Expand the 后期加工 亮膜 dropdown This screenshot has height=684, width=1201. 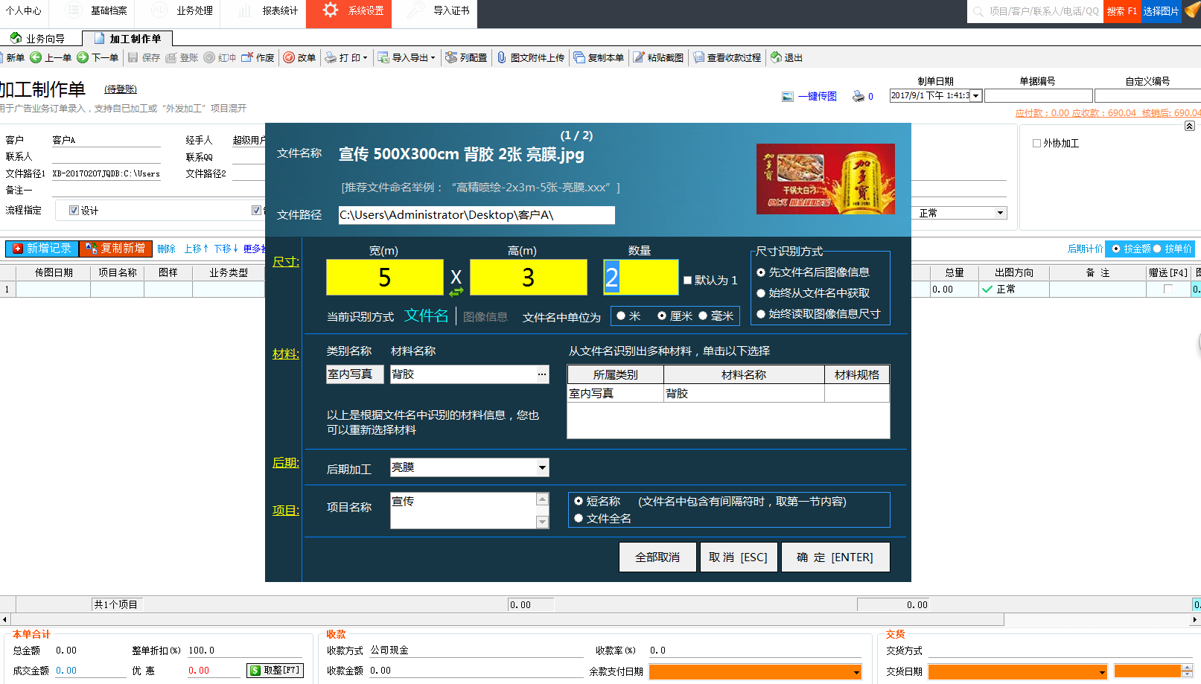pos(542,467)
